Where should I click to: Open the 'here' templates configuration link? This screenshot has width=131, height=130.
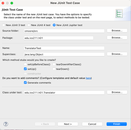pos(88,78)
